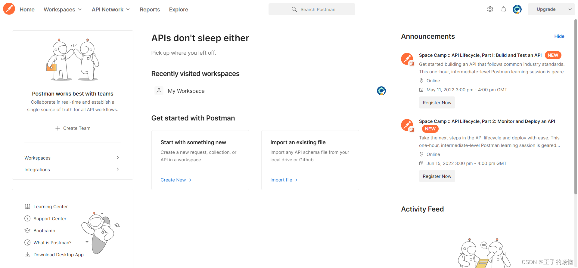Viewport: 578px width, 268px height.
Task: Focus the Search Postman field
Action: point(312,9)
